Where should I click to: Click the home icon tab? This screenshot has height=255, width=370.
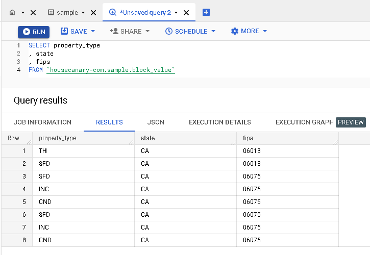[12, 12]
